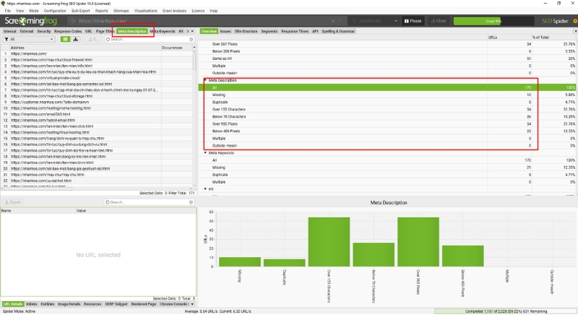Image resolution: width=578 pixels, height=325 pixels.
Task: Switch to the Rendered Page tab
Action: click(144, 304)
